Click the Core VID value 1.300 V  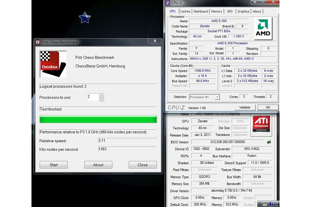click(x=239, y=37)
